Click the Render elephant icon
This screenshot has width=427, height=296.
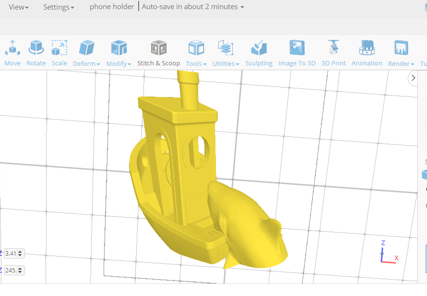coord(401,48)
